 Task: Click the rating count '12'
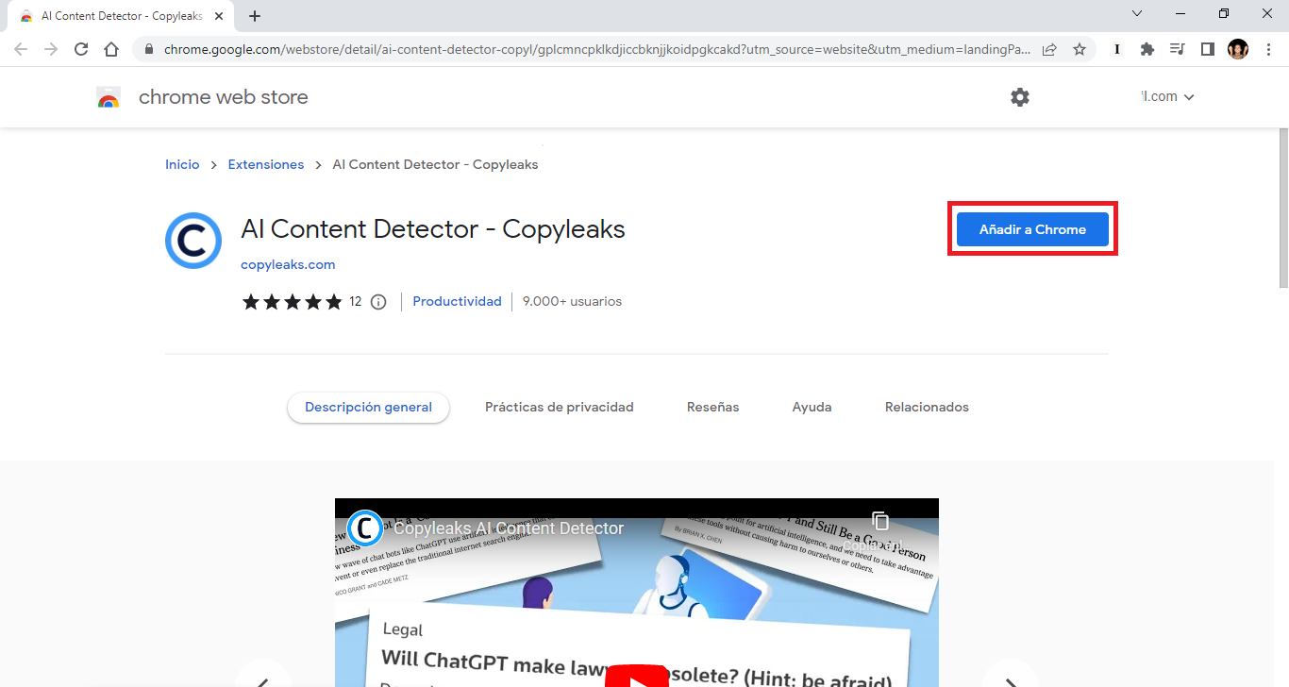click(356, 302)
